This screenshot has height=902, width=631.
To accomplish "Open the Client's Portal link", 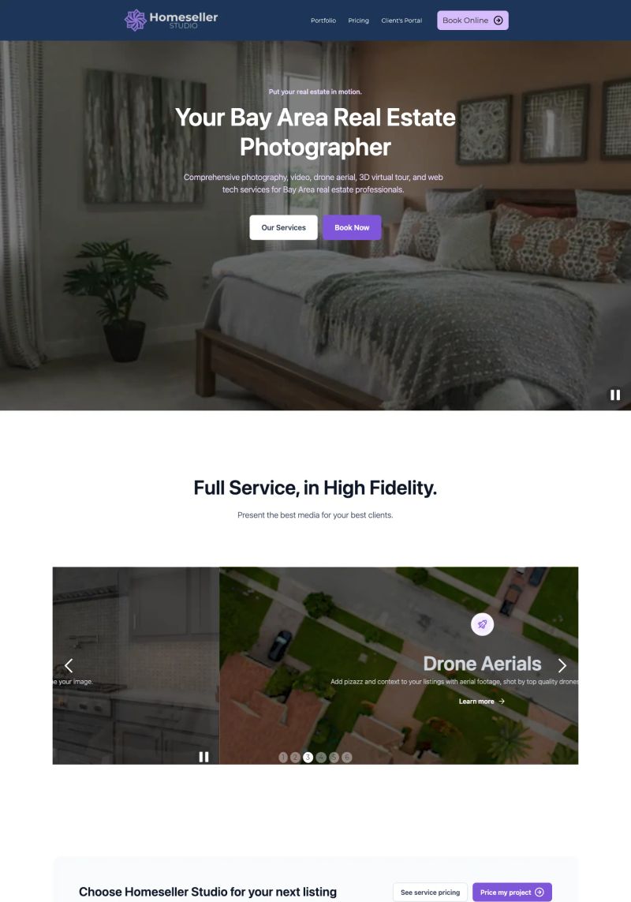I will point(401,21).
